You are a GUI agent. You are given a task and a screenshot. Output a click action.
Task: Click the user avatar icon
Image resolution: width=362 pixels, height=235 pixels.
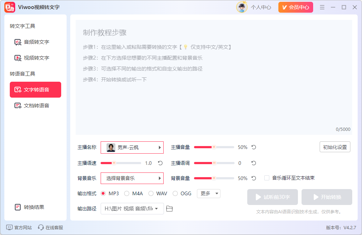[x=242, y=7]
